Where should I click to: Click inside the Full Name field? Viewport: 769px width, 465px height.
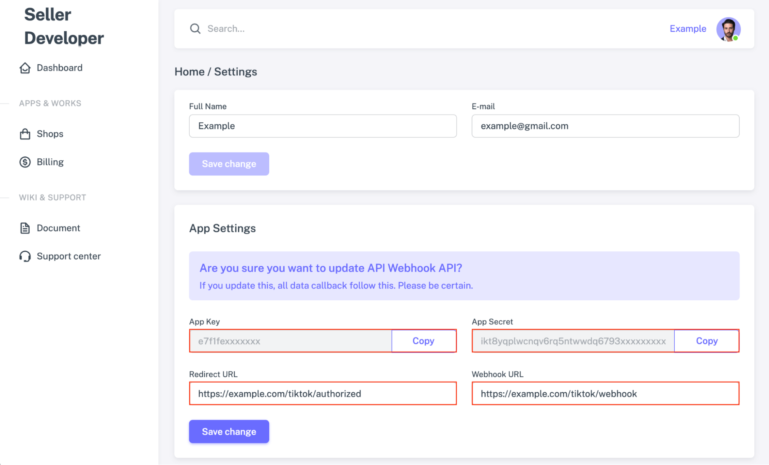tap(322, 126)
